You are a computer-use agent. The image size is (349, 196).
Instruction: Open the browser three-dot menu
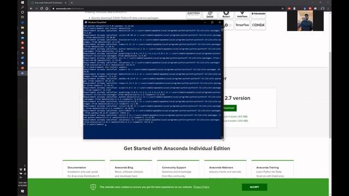click(328, 9)
